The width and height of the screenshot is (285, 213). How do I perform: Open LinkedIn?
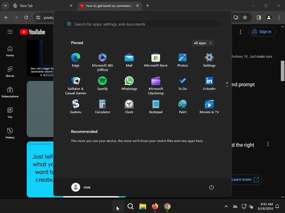click(209, 83)
